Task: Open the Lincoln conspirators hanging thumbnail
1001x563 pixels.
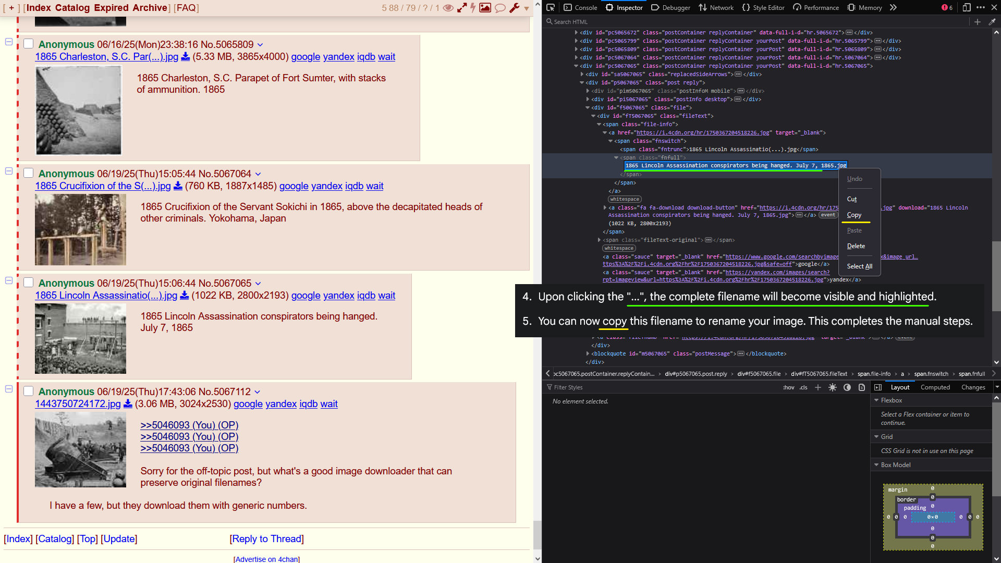Action: pos(80,339)
